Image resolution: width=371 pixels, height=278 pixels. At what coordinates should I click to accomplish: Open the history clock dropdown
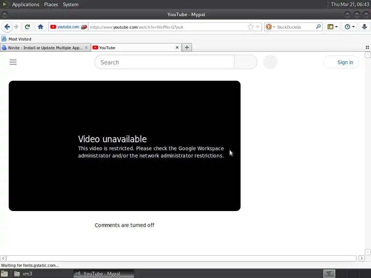click(x=350, y=27)
